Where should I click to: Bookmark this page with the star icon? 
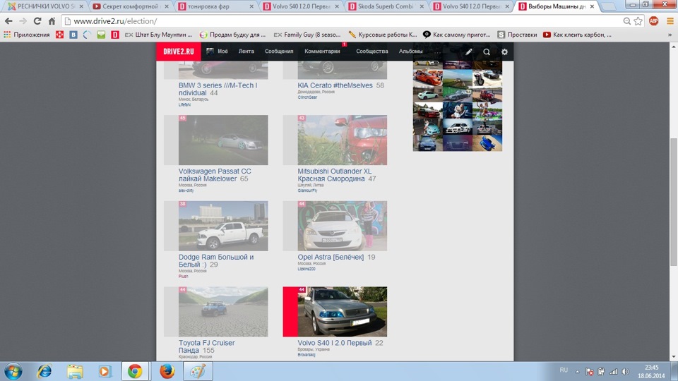click(x=638, y=20)
